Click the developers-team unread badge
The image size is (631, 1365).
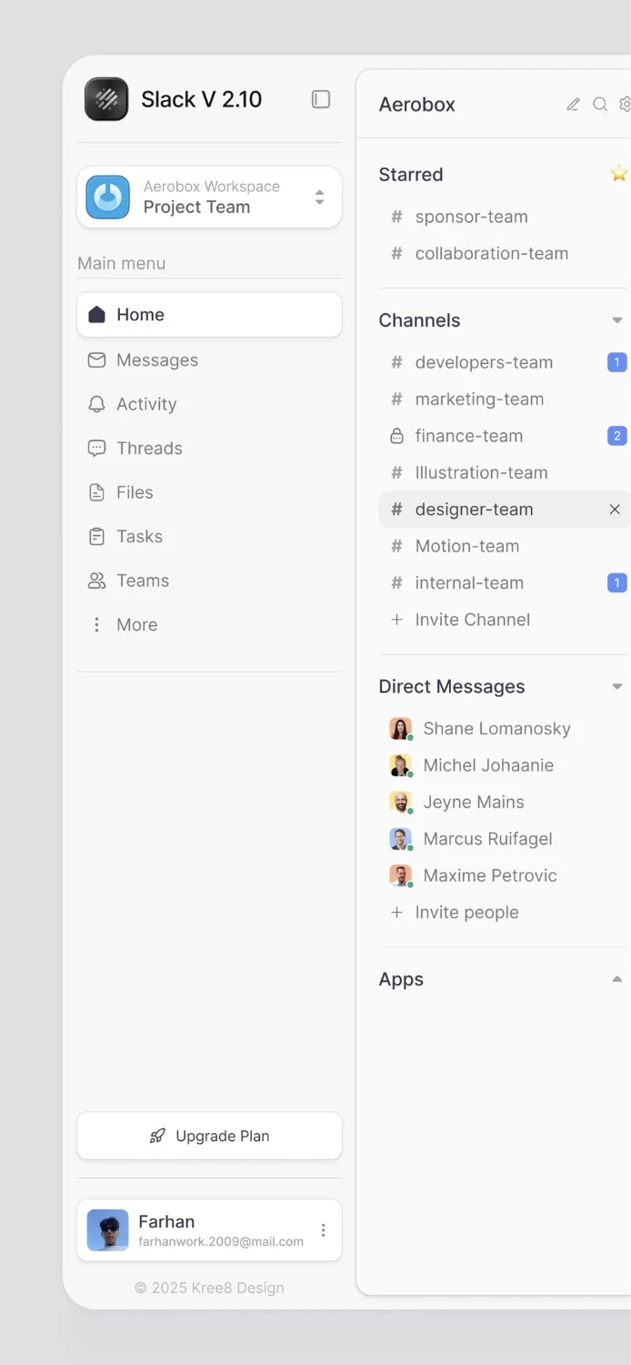point(617,362)
